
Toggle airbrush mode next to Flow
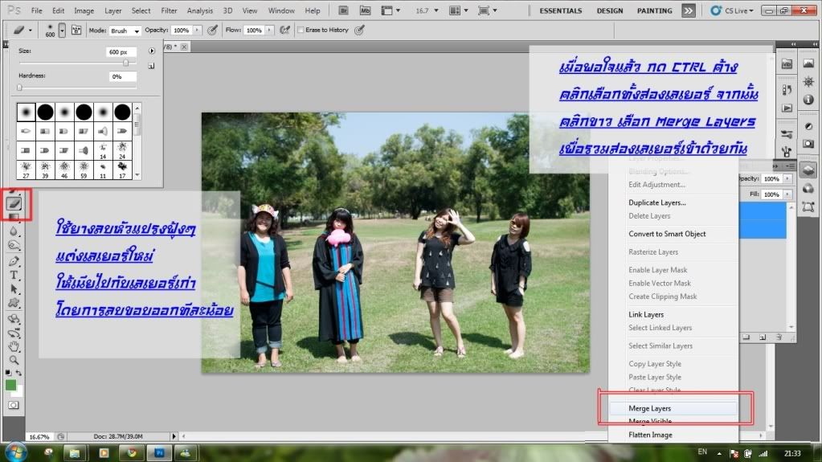tap(284, 30)
